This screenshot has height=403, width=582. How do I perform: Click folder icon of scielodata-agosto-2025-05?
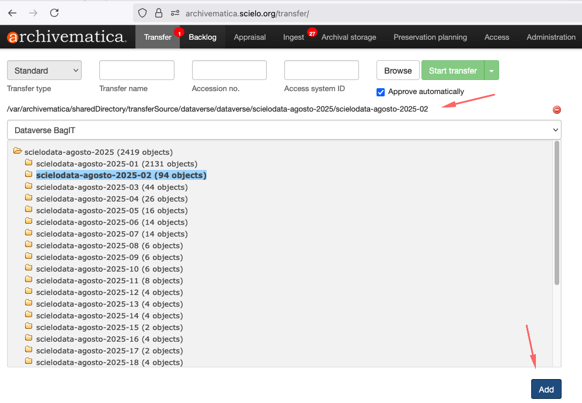29,210
